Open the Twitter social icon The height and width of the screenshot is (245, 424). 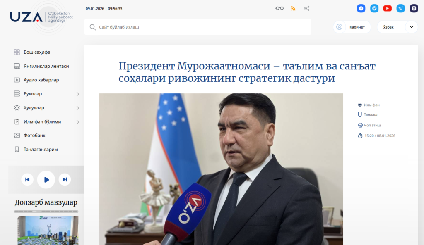(374, 8)
